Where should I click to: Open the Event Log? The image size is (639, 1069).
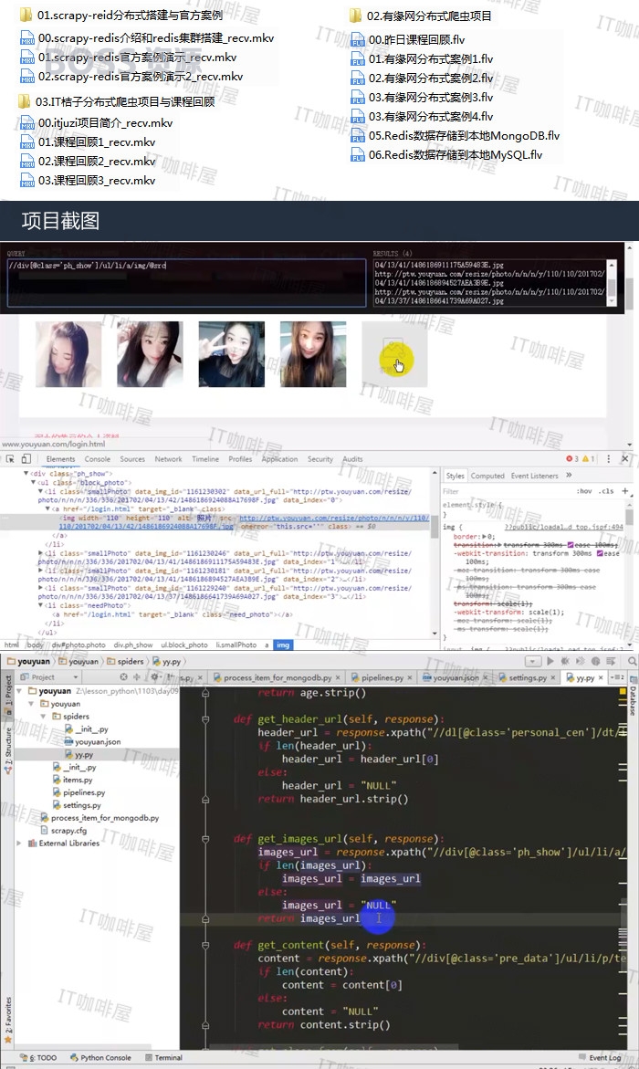coord(600,1057)
